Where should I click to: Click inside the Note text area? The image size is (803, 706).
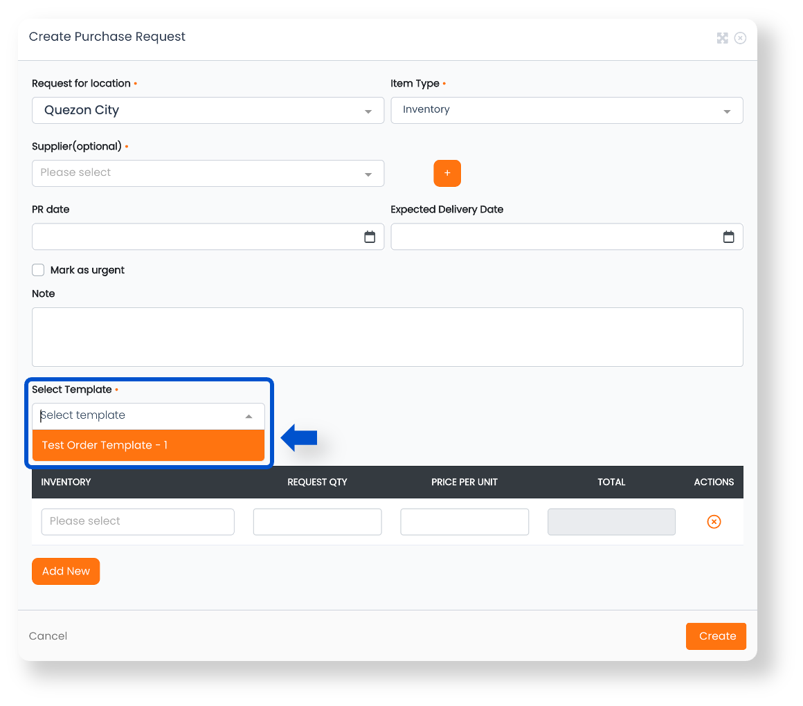coord(387,337)
